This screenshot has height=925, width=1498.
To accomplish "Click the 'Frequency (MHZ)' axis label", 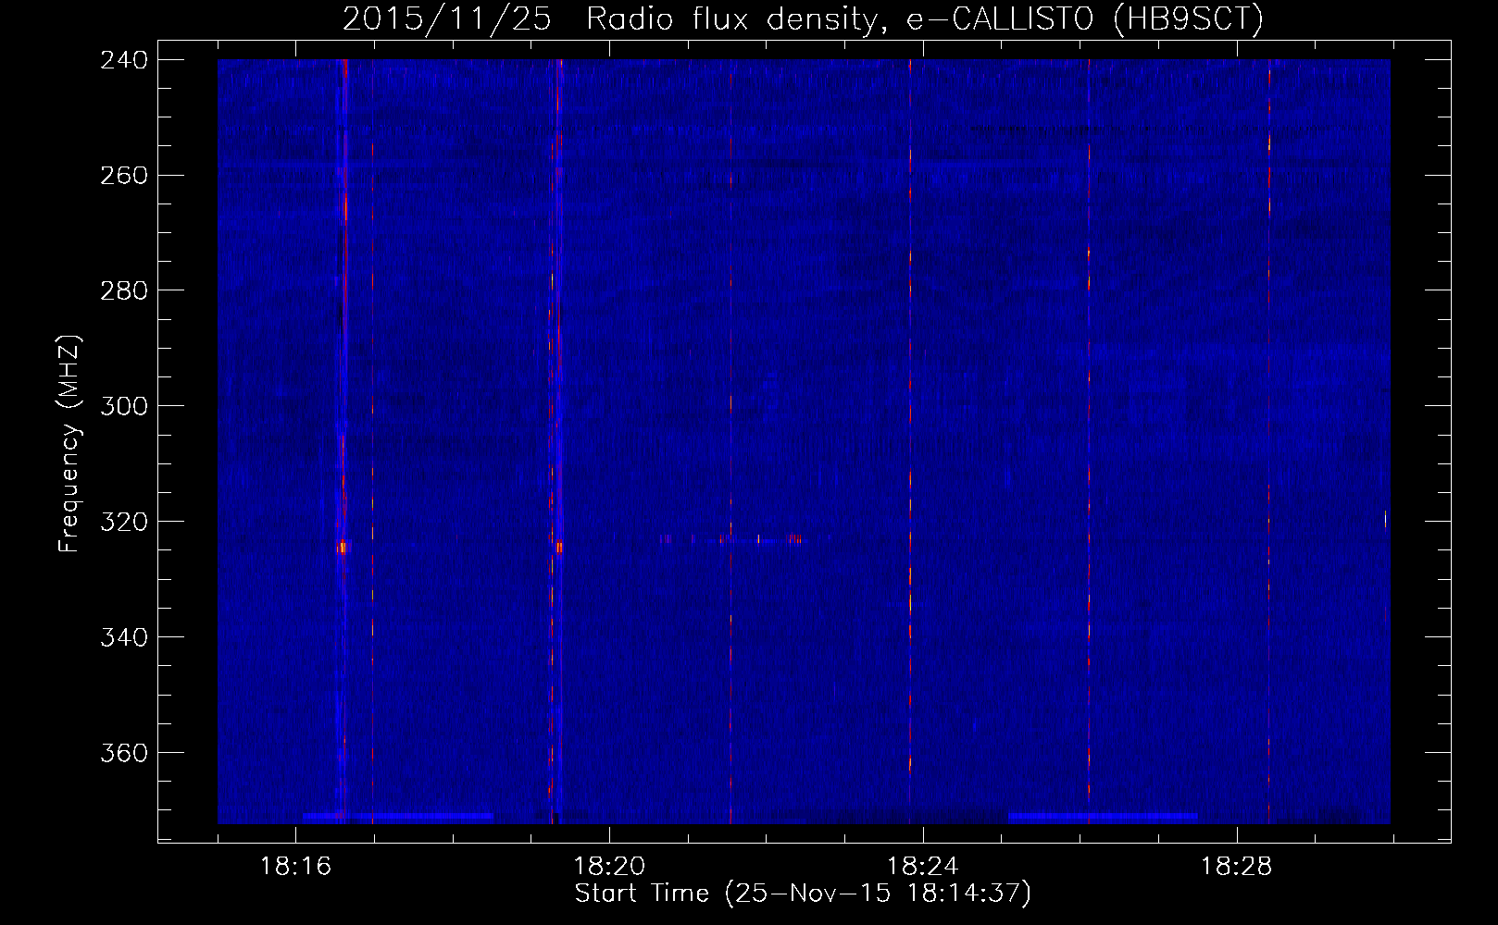I will point(69,444).
